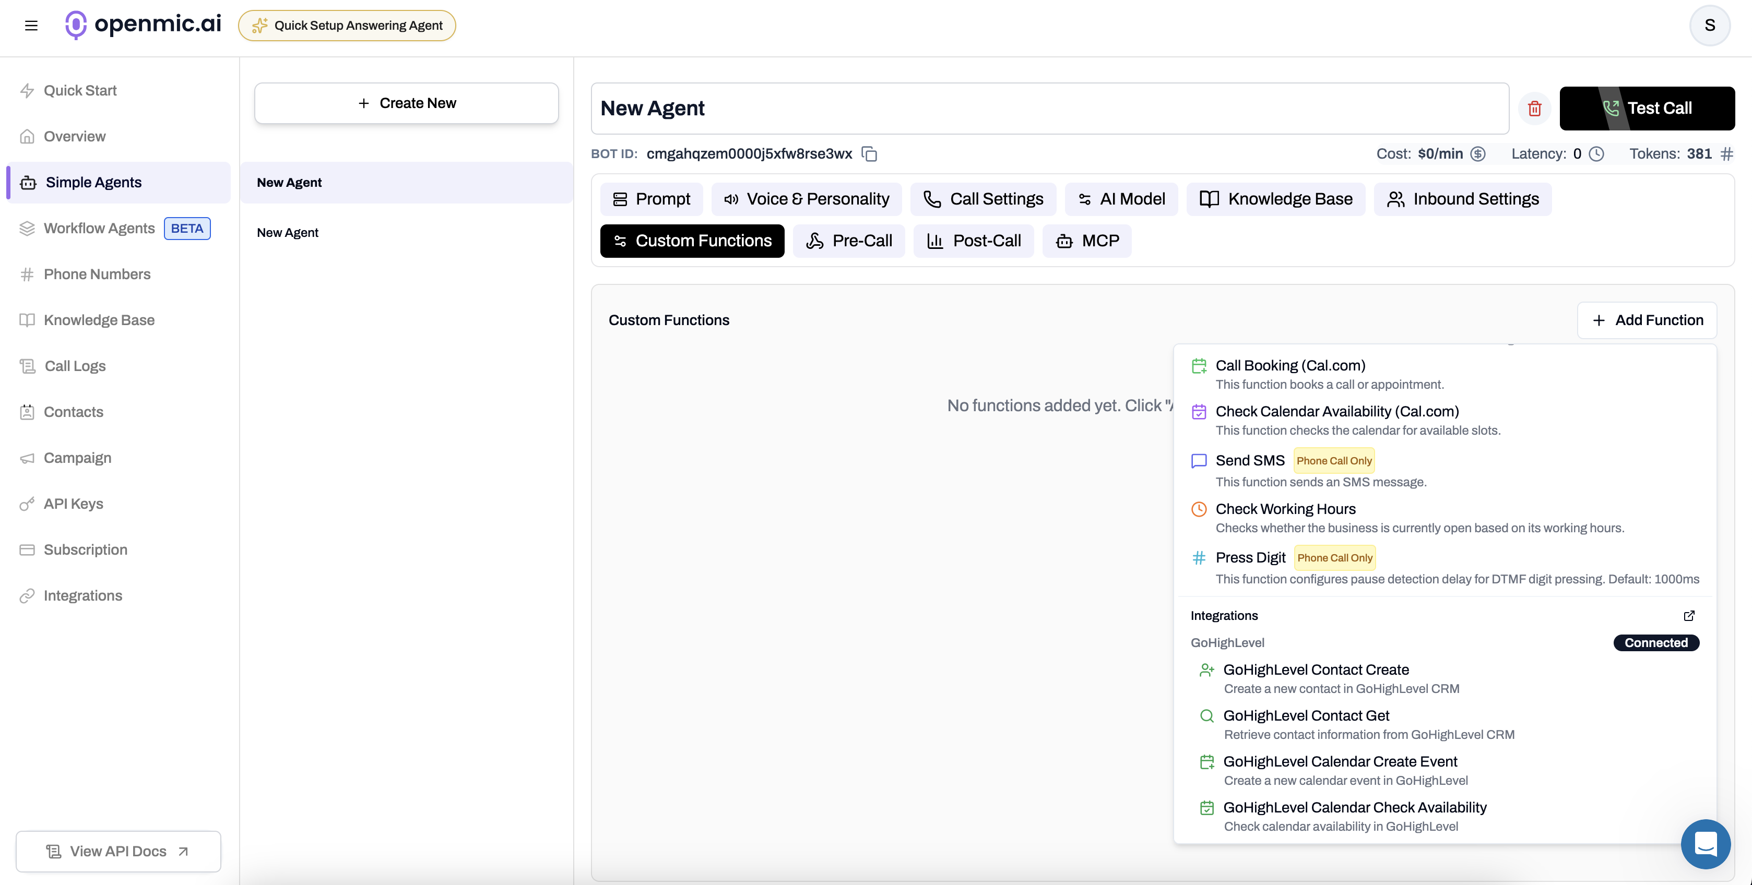Open the MCP tab
The height and width of the screenshot is (885, 1752).
(x=1087, y=241)
